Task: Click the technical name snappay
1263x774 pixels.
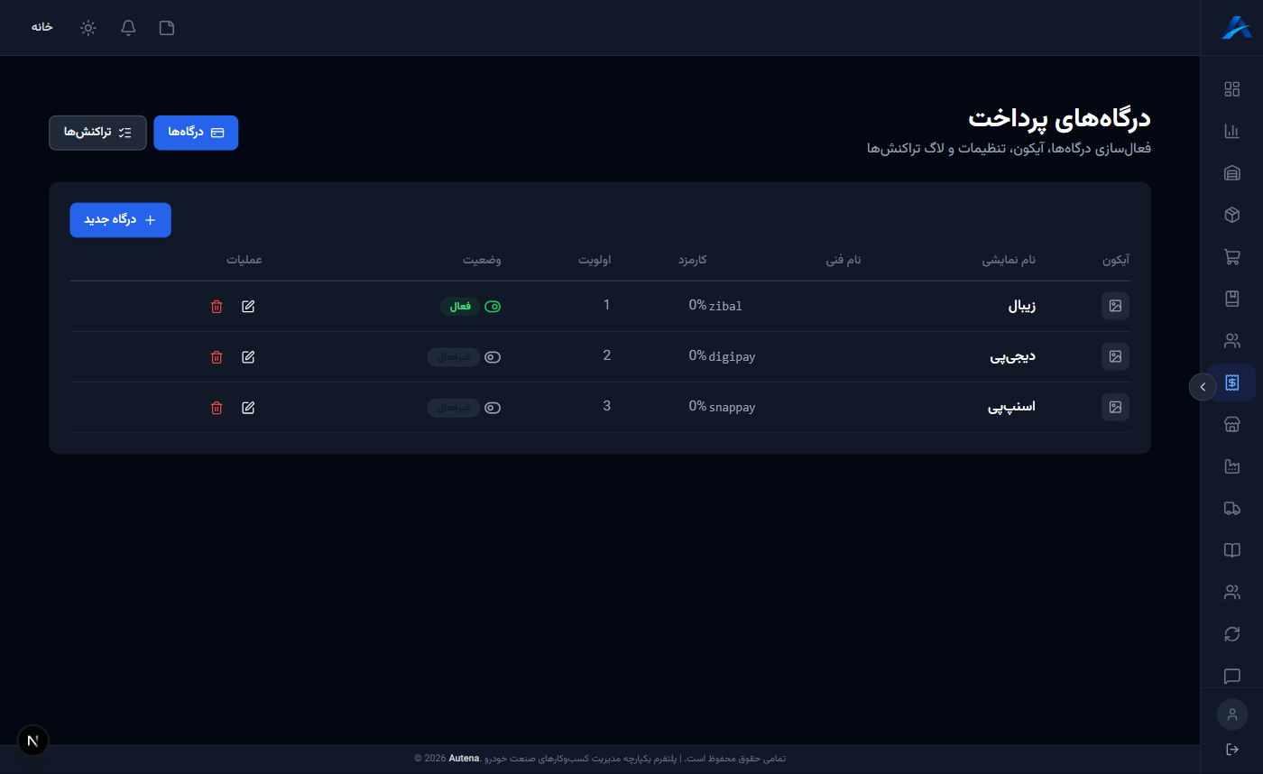Action: (733, 408)
